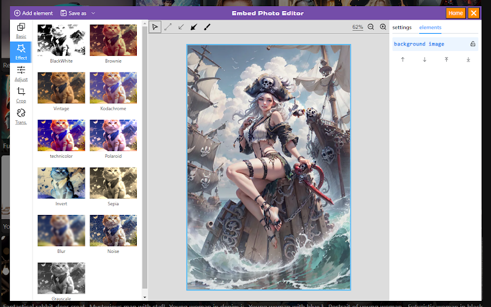491x307 pixels.
Task: Zoom out the canvas
Action: pyautogui.click(x=371, y=27)
